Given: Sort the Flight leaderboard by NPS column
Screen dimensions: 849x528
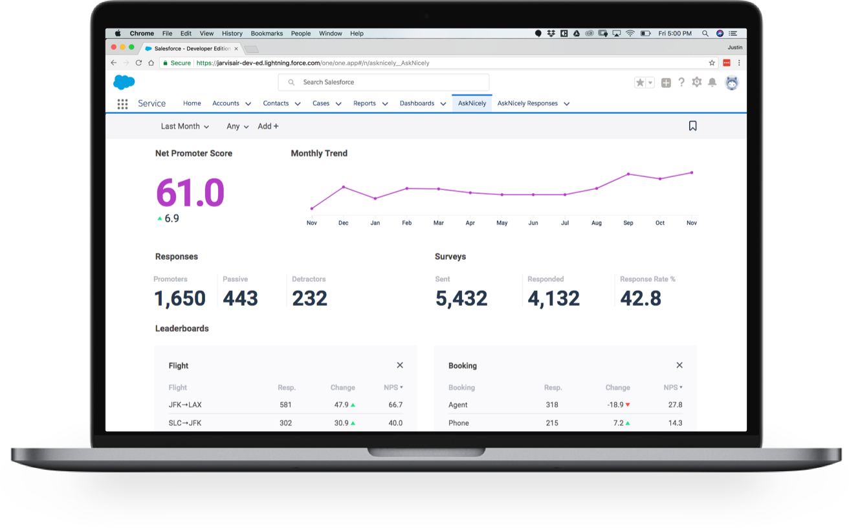Looking at the screenshot, I should click(393, 388).
